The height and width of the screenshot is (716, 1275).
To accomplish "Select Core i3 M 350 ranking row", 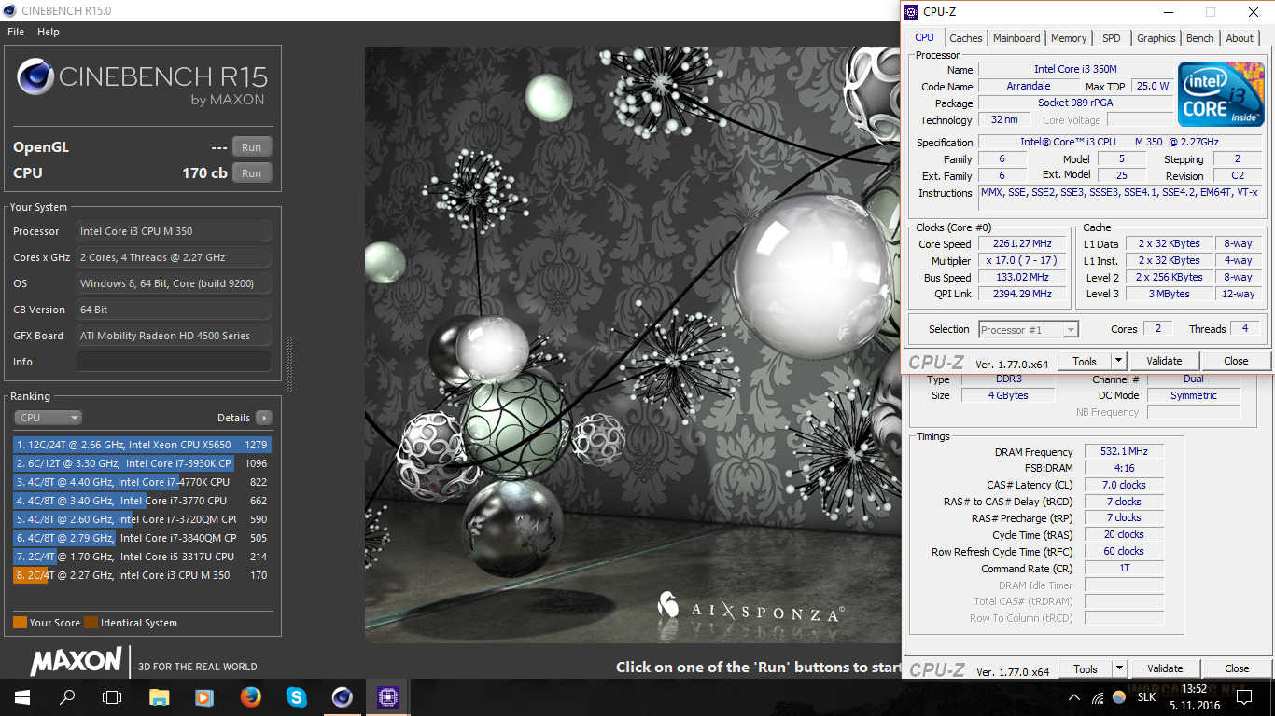I will 142,575.
